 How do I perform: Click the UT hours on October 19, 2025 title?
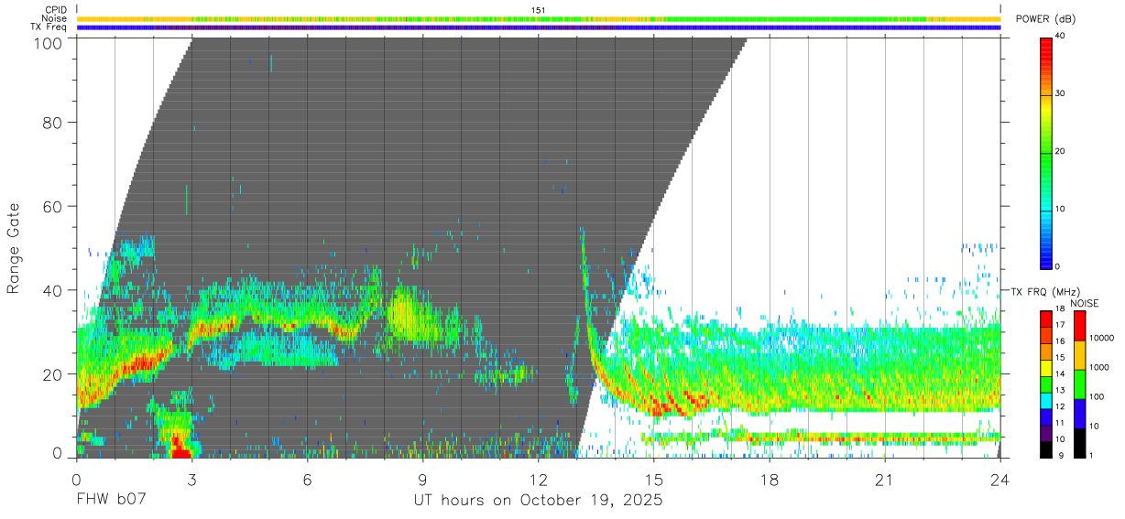tap(538, 502)
